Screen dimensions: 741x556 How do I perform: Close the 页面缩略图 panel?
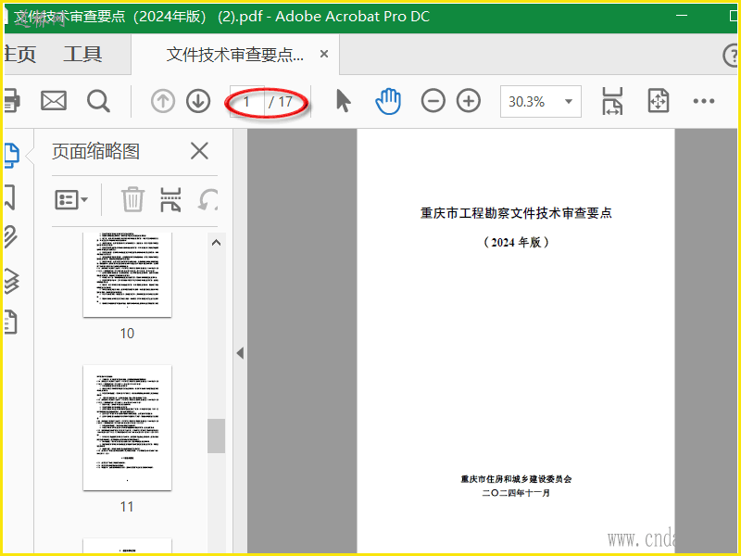[199, 151]
